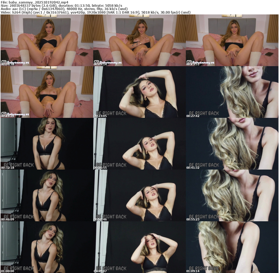Click the frame marked 00:41:32

(x=232, y=144)
